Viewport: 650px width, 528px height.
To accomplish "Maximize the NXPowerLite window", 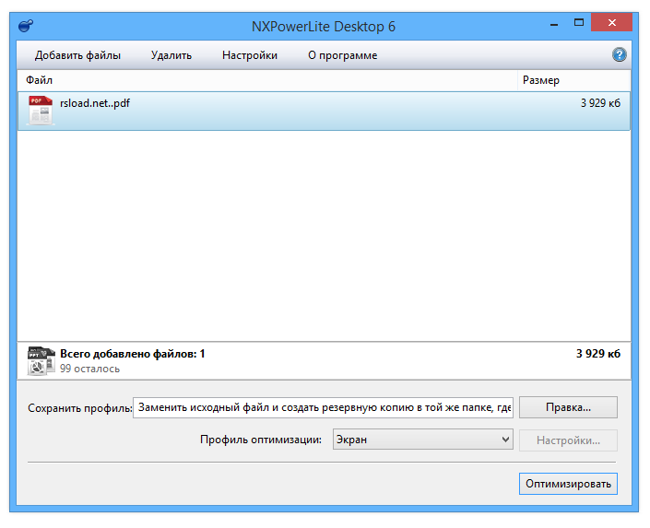I will point(579,22).
